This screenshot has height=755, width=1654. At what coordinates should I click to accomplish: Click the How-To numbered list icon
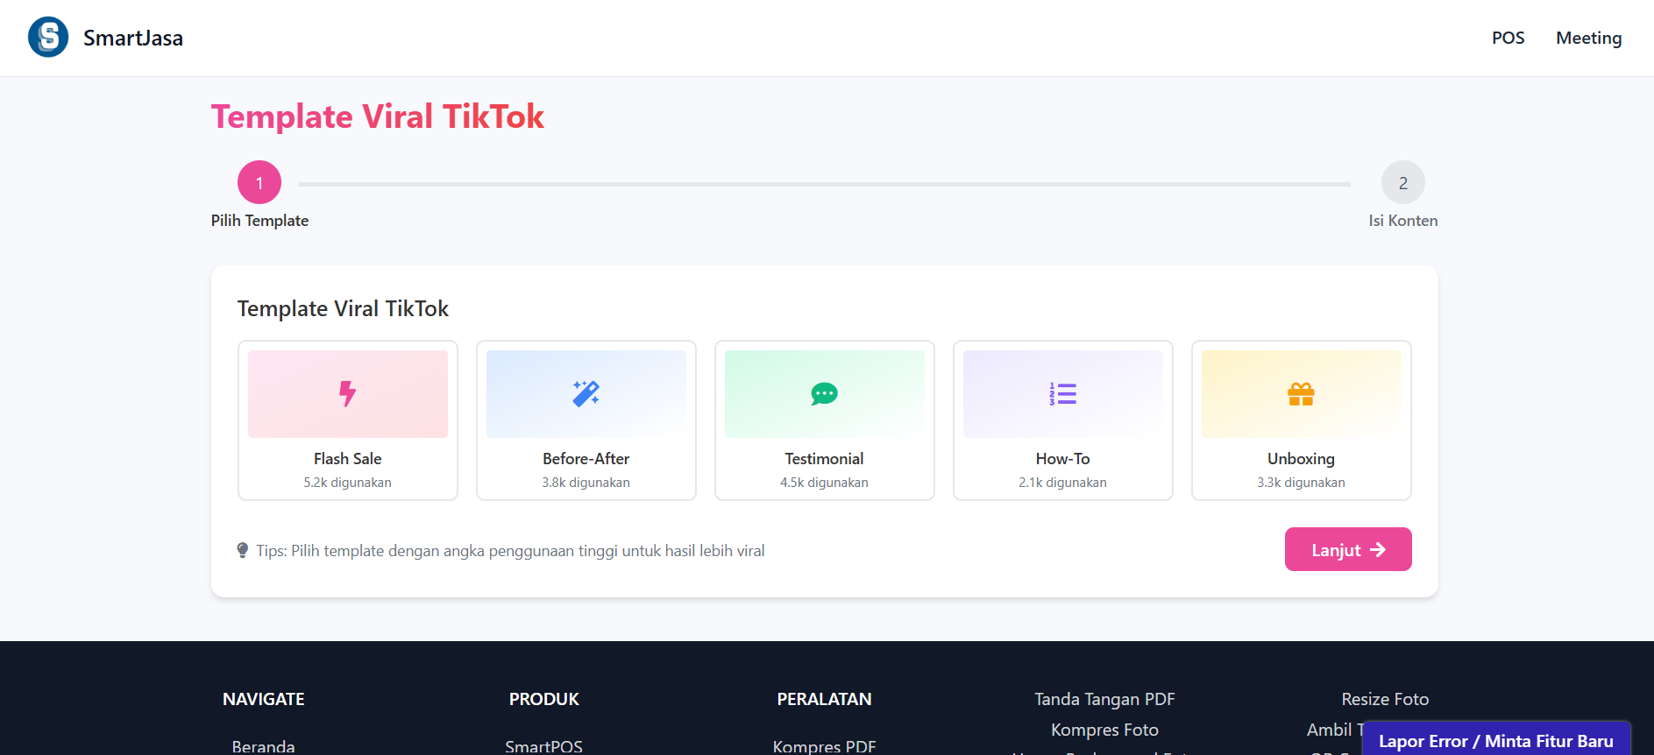click(x=1063, y=394)
